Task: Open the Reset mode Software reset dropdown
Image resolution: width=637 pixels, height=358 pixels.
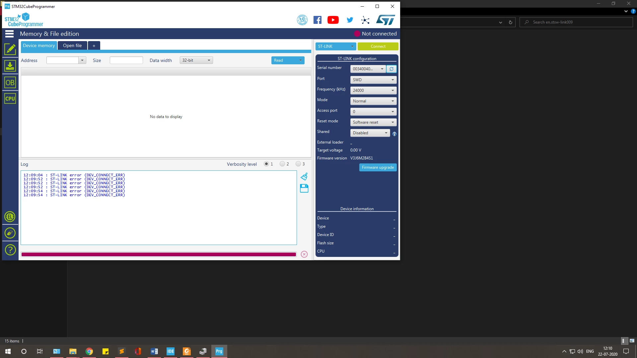Action: [x=373, y=122]
